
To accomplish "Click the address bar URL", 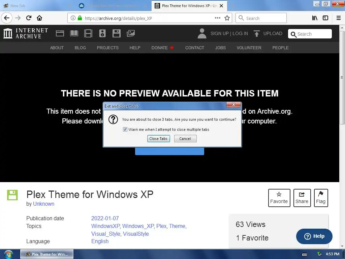I will 118,18.
